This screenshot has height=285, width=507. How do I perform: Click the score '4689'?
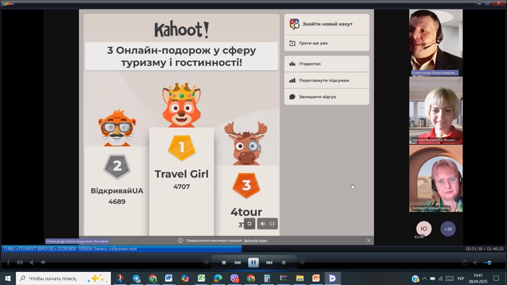[x=117, y=202]
